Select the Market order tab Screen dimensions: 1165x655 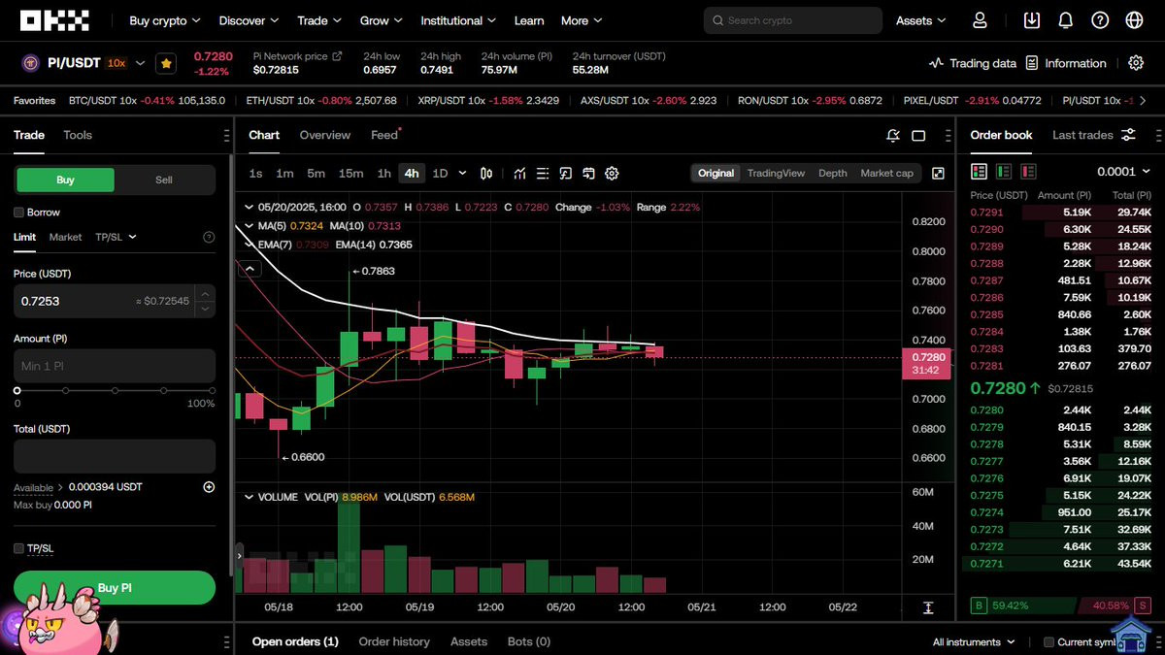65,237
